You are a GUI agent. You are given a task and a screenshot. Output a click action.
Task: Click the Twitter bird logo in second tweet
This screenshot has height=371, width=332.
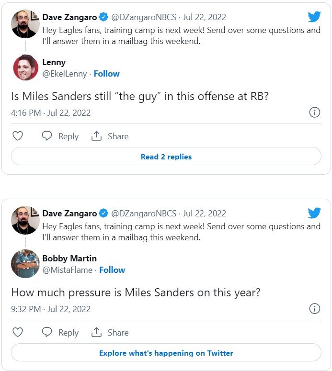click(314, 213)
